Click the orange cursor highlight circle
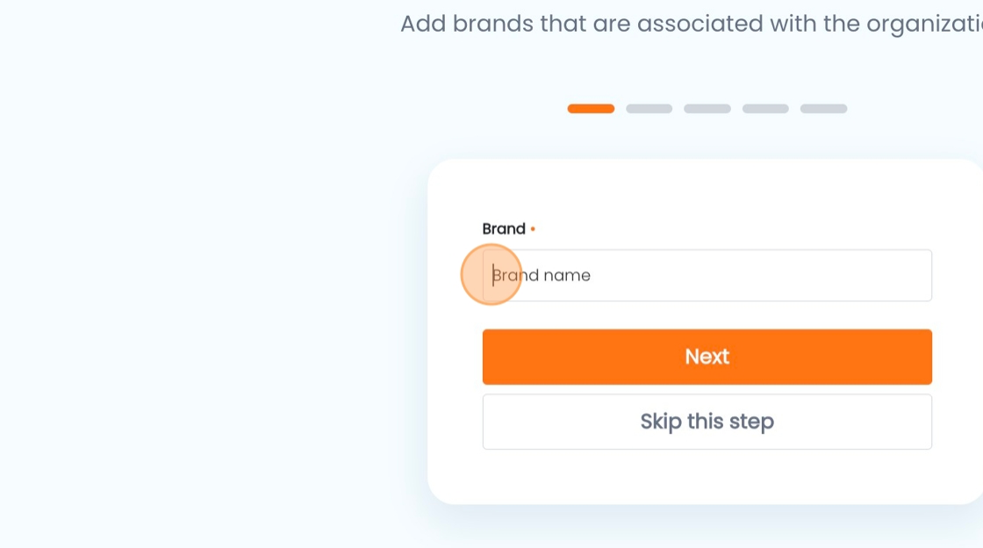This screenshot has height=548, width=983. pyautogui.click(x=491, y=275)
